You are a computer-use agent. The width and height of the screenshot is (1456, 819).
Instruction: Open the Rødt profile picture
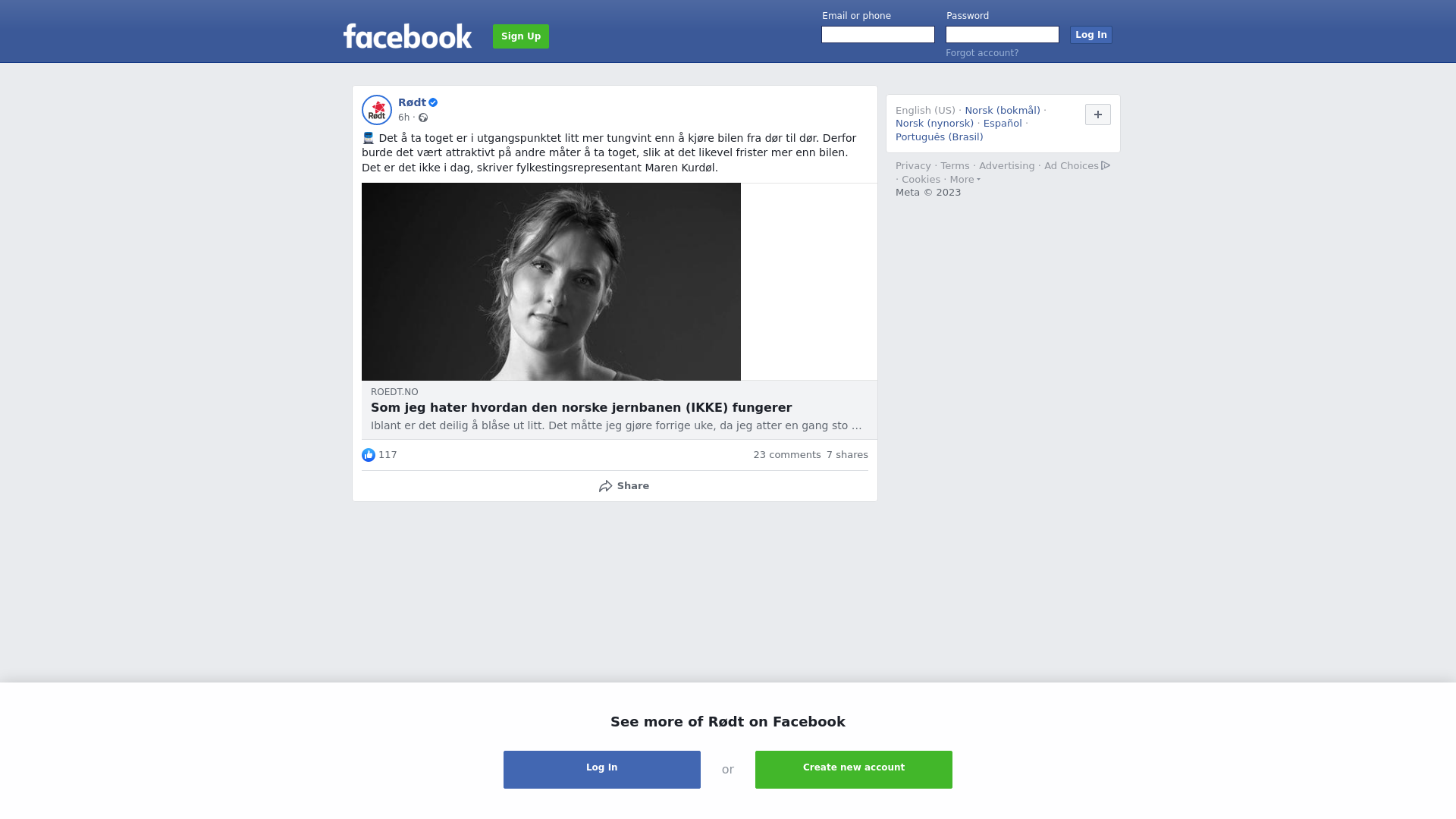377,110
